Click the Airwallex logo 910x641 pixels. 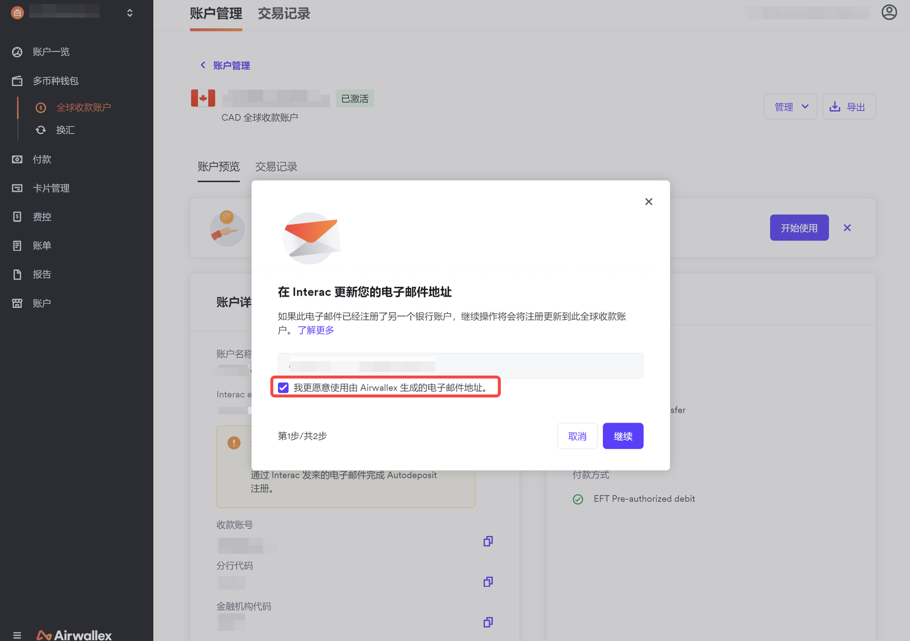74,635
